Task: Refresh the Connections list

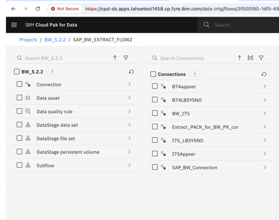Action: [x=264, y=75]
